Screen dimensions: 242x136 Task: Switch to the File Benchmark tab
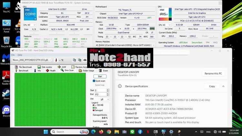click(24, 67)
